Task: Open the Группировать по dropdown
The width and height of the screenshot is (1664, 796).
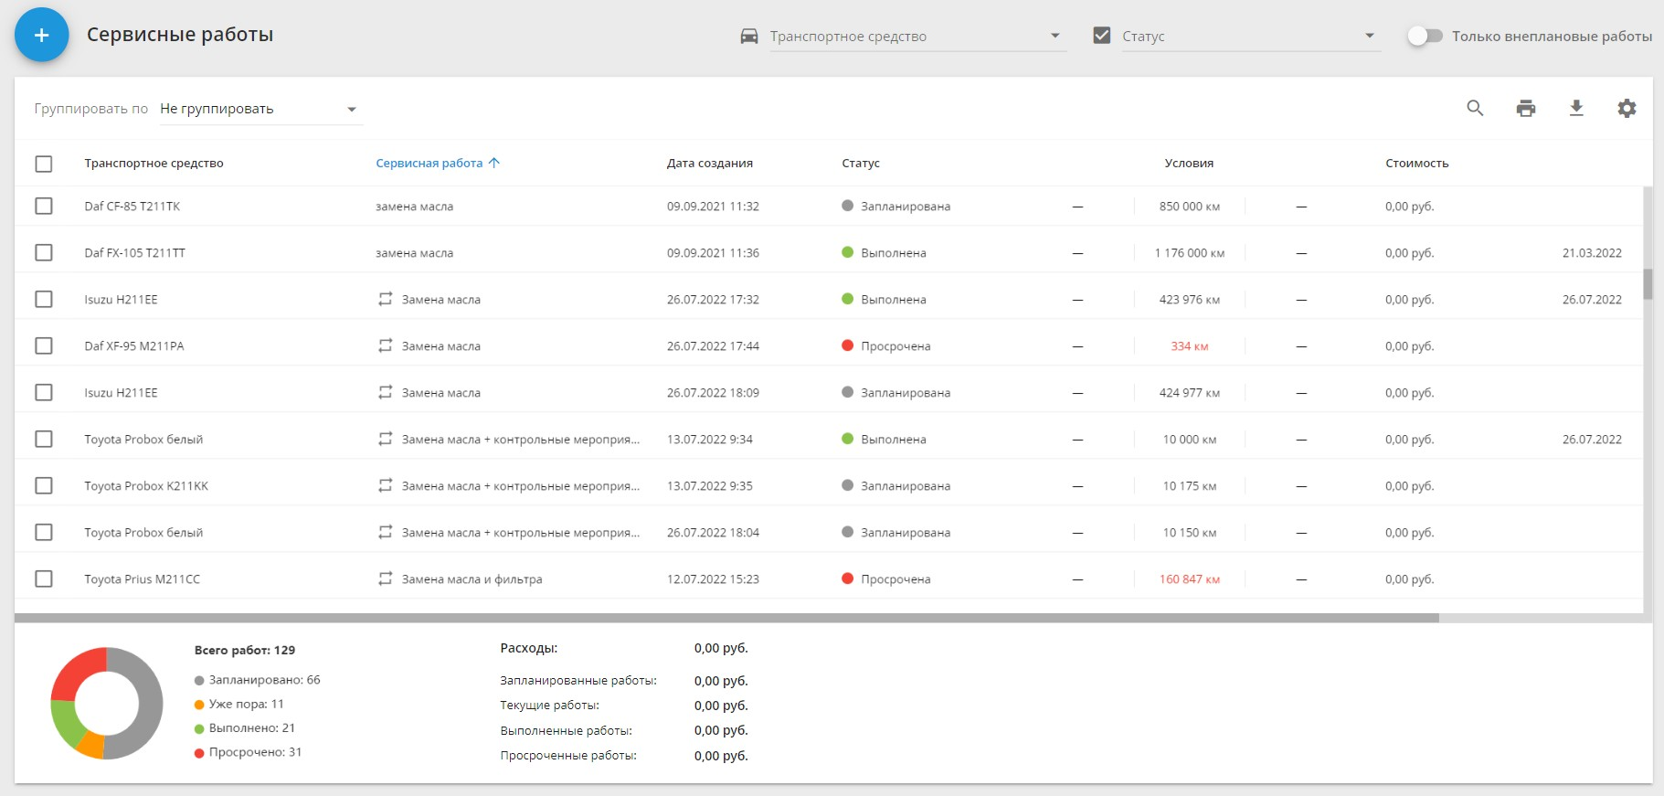Action: (x=260, y=109)
